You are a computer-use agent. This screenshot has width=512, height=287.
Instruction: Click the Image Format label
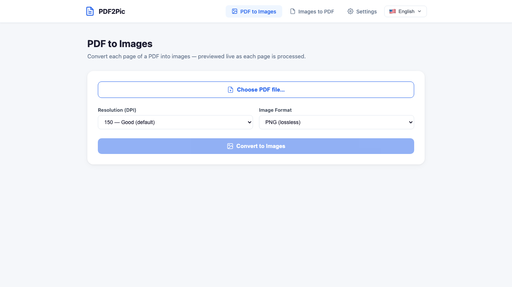[275, 110]
